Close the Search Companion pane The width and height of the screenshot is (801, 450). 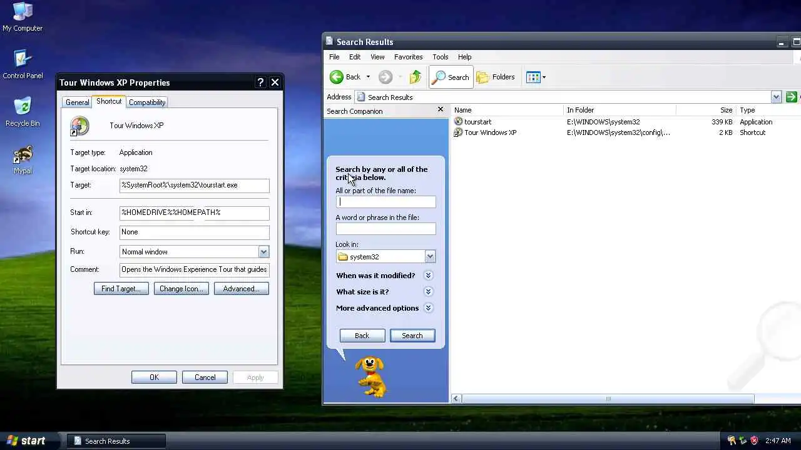pos(441,109)
